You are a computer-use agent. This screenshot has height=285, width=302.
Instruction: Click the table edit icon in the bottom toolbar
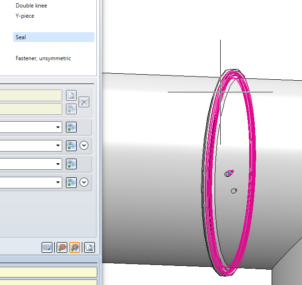point(47,247)
